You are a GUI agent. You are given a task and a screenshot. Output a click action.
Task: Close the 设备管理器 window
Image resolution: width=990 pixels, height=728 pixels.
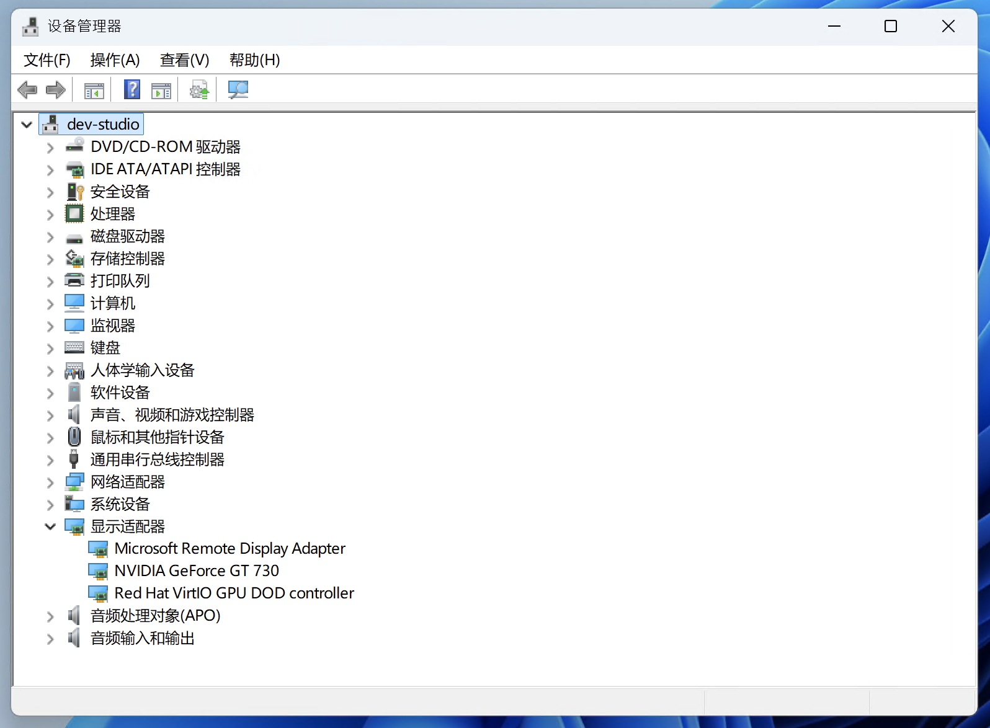click(x=948, y=26)
